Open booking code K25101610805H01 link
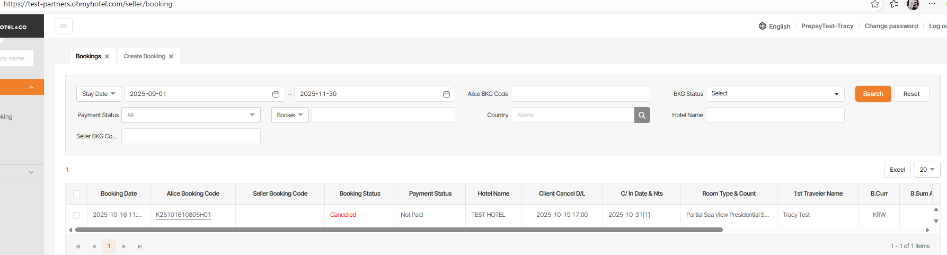Image resolution: width=947 pixels, height=255 pixels. coord(183,215)
